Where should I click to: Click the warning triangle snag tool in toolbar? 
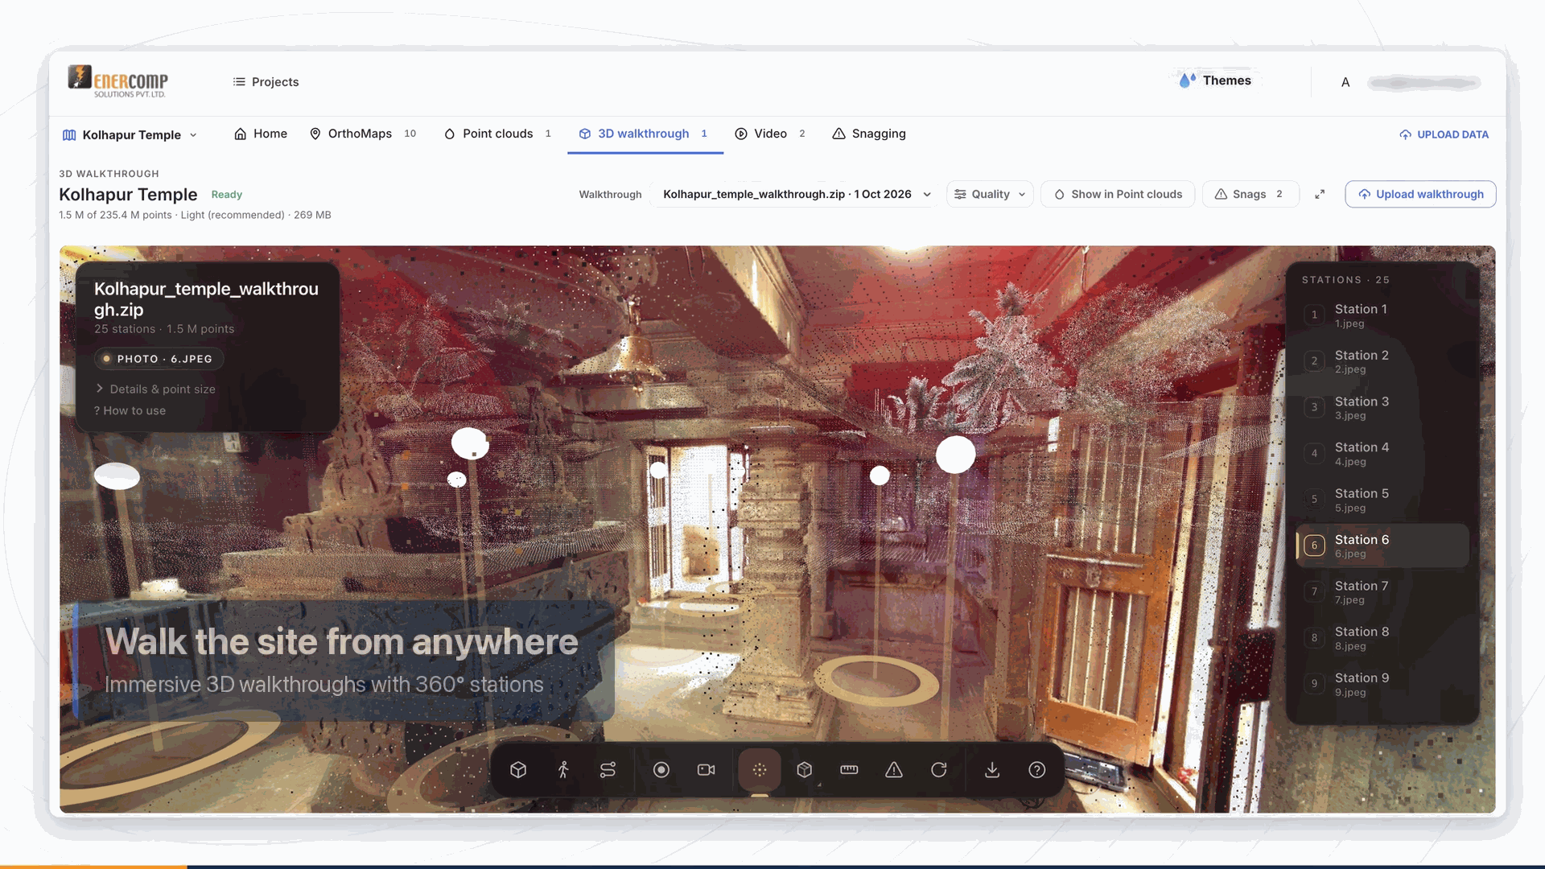coord(894,770)
